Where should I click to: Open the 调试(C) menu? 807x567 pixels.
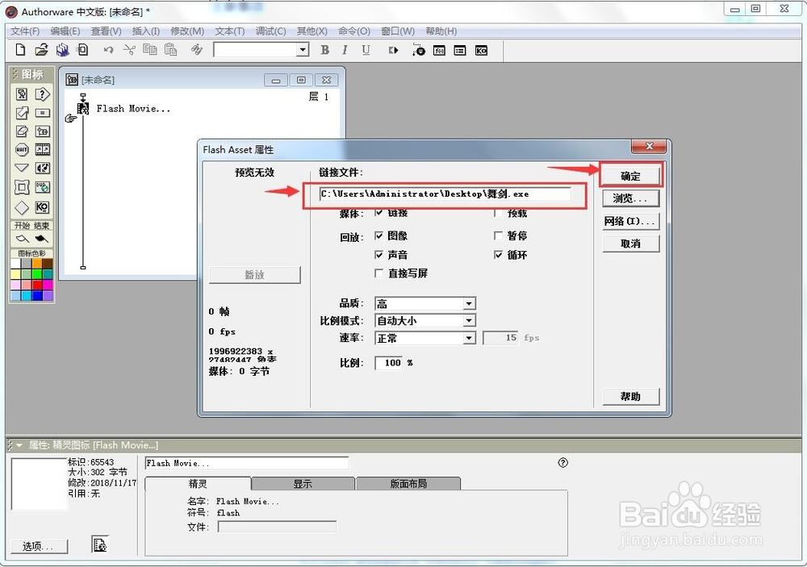tap(270, 31)
